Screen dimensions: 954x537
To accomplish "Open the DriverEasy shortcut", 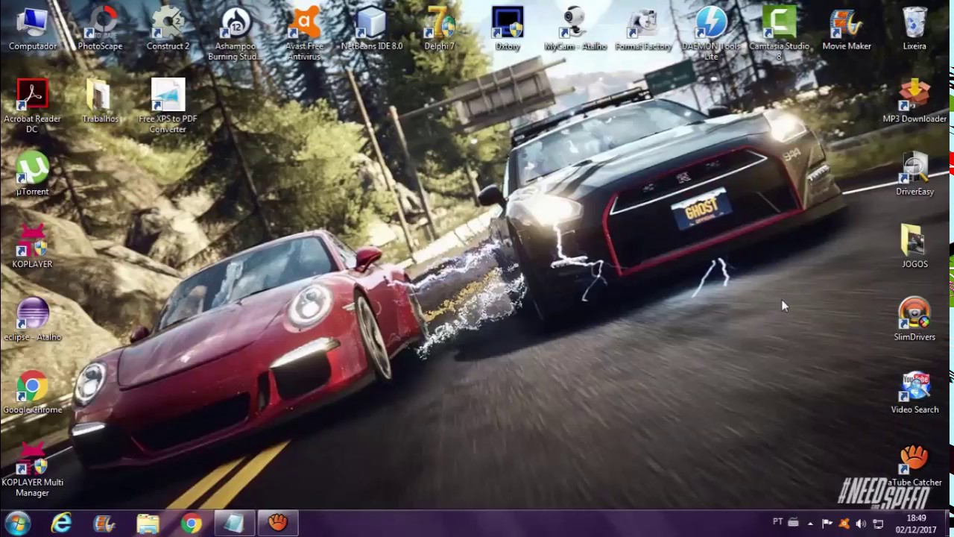I will (914, 174).
